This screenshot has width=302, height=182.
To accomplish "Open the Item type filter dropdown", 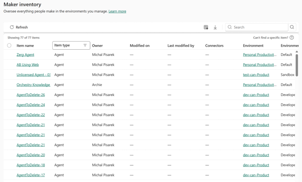I will [71, 45].
